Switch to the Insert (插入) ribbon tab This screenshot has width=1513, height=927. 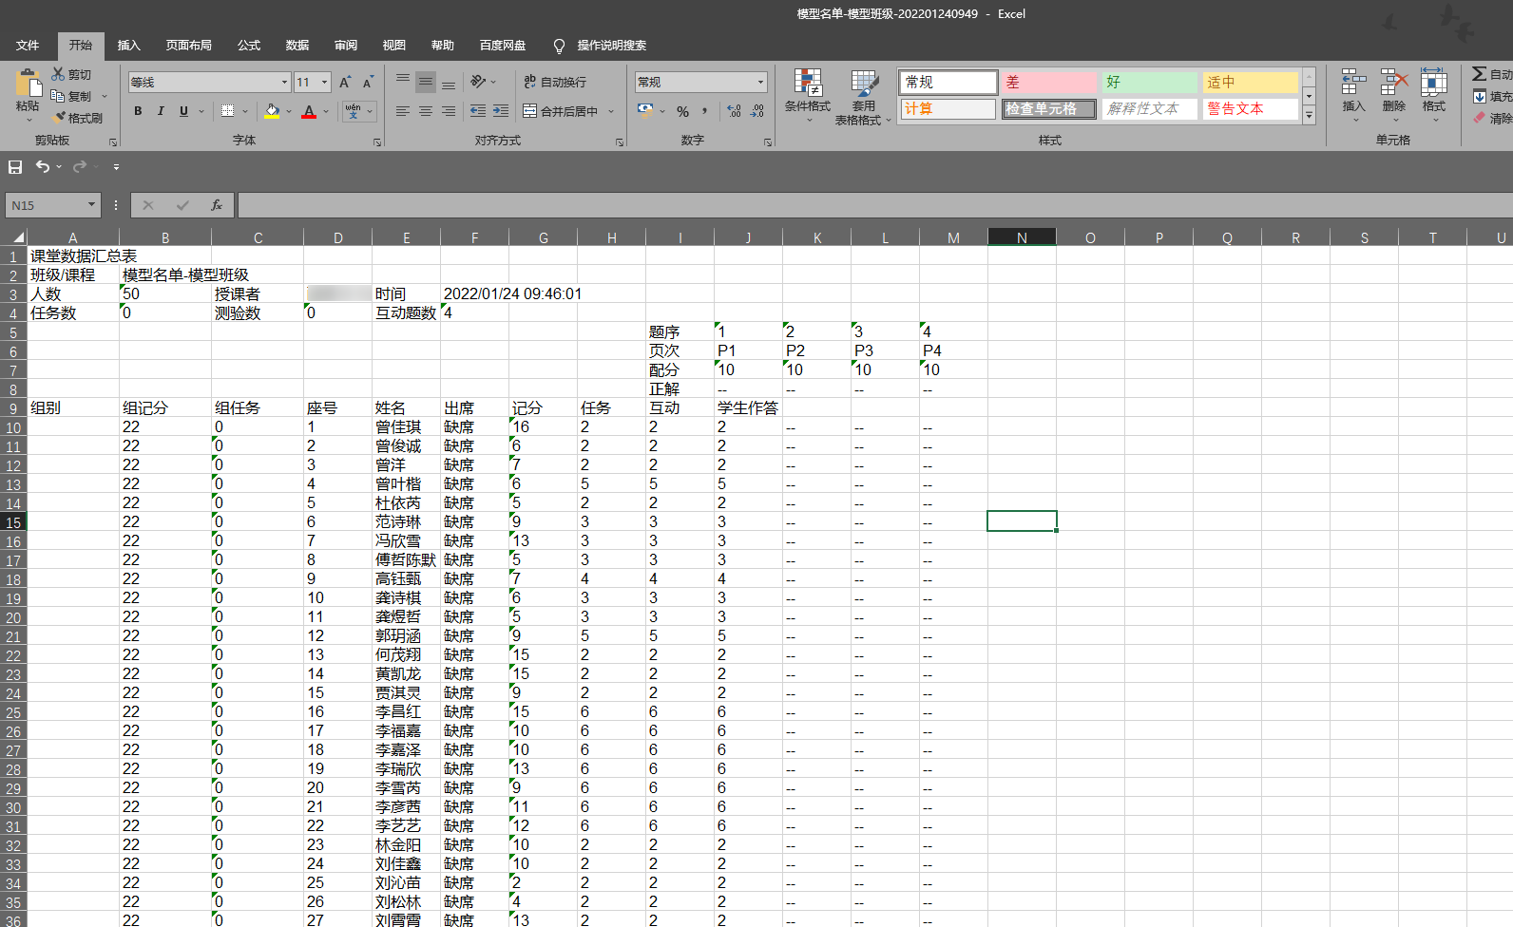128,46
